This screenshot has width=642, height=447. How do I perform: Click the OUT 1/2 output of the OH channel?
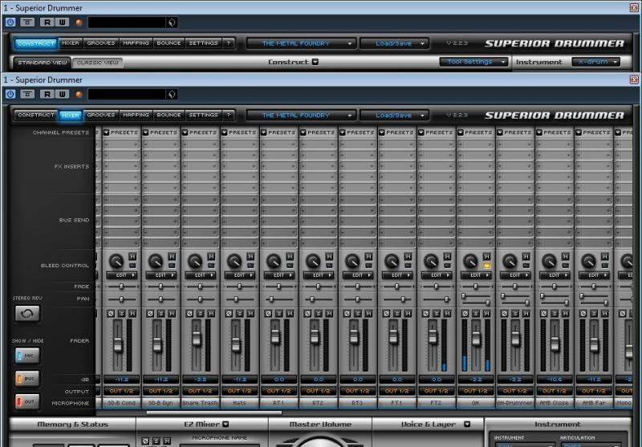pyautogui.click(x=476, y=391)
